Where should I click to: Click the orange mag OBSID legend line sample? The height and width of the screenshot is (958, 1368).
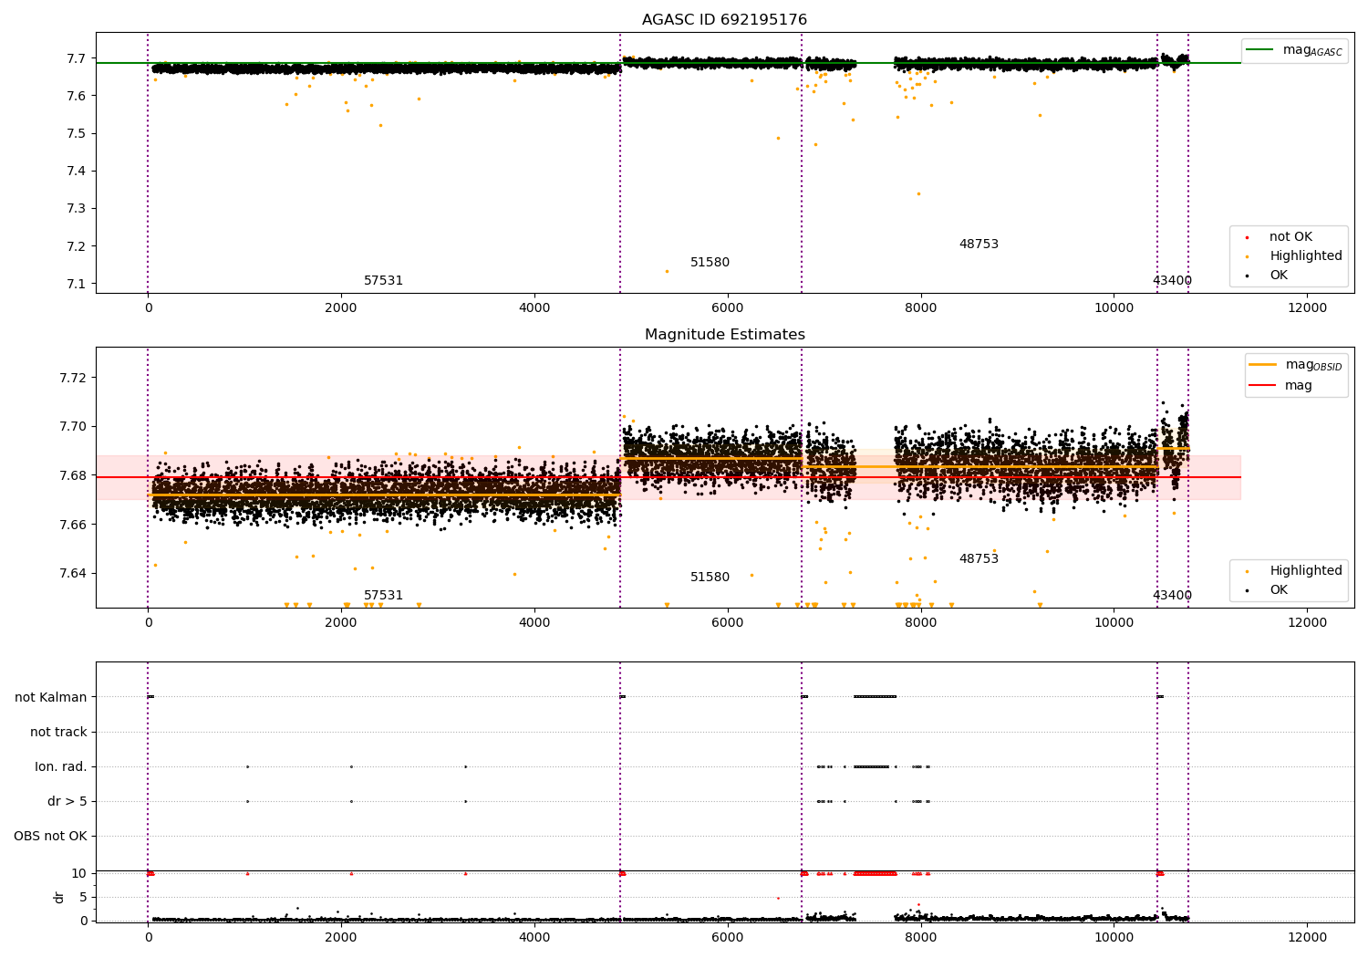pos(1262,365)
